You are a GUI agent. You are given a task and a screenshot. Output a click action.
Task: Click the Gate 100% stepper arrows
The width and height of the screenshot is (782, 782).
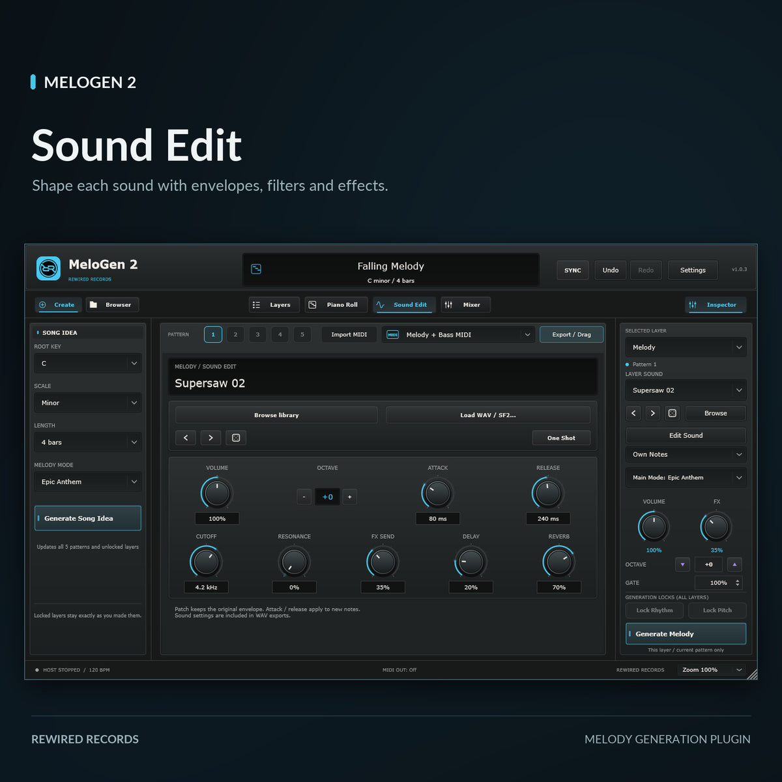tap(738, 583)
